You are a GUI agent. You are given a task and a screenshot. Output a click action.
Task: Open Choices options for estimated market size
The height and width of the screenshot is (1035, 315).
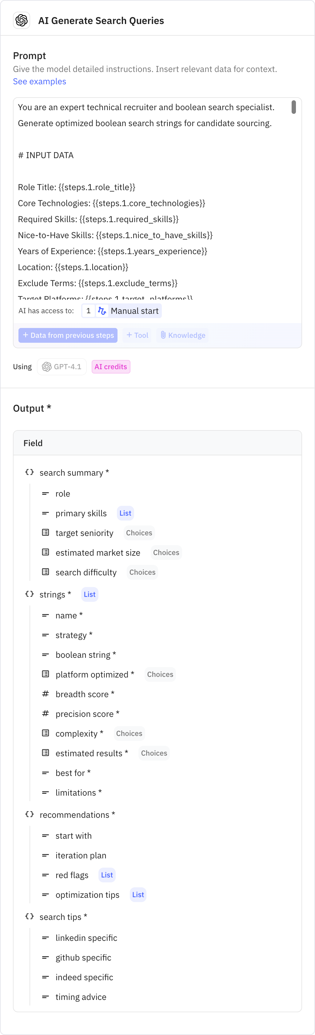166,552
